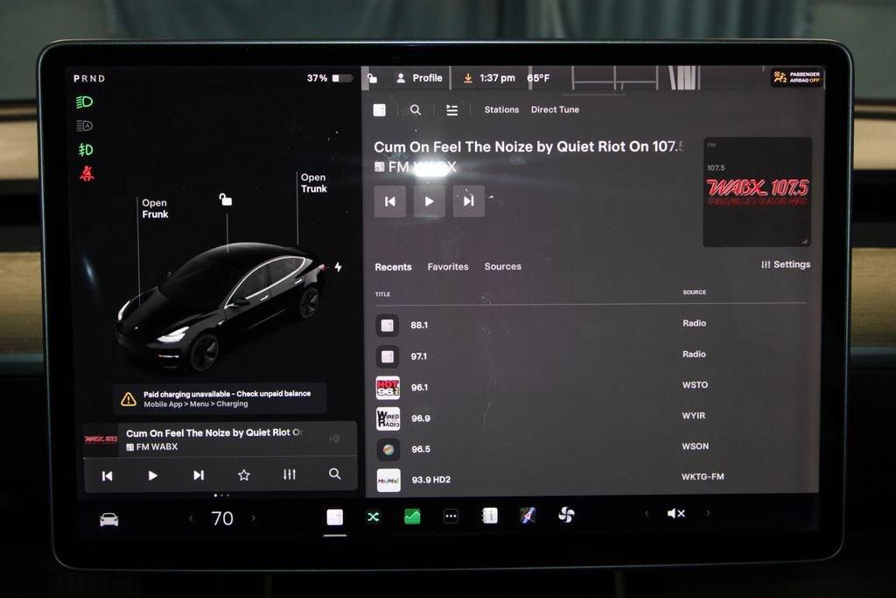Increase temperature with the right chevron
896x598 pixels.
[255, 517]
